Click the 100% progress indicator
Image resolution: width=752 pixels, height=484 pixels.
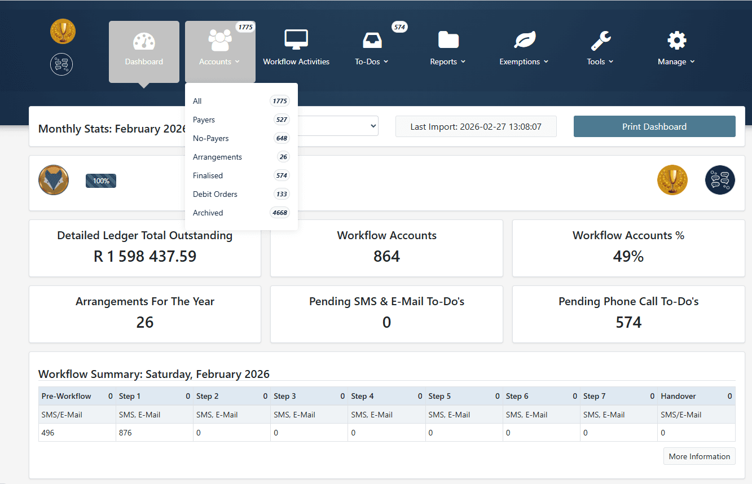tap(101, 181)
